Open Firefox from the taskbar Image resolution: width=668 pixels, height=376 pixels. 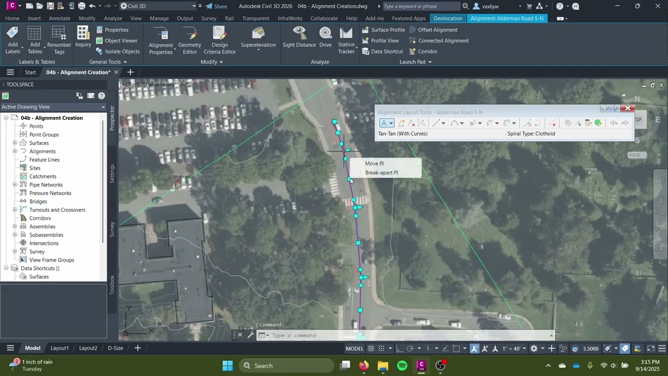(x=364, y=366)
